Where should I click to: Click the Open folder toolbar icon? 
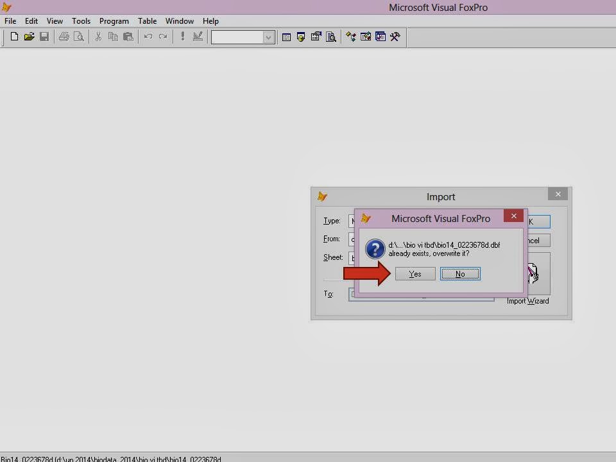point(29,37)
